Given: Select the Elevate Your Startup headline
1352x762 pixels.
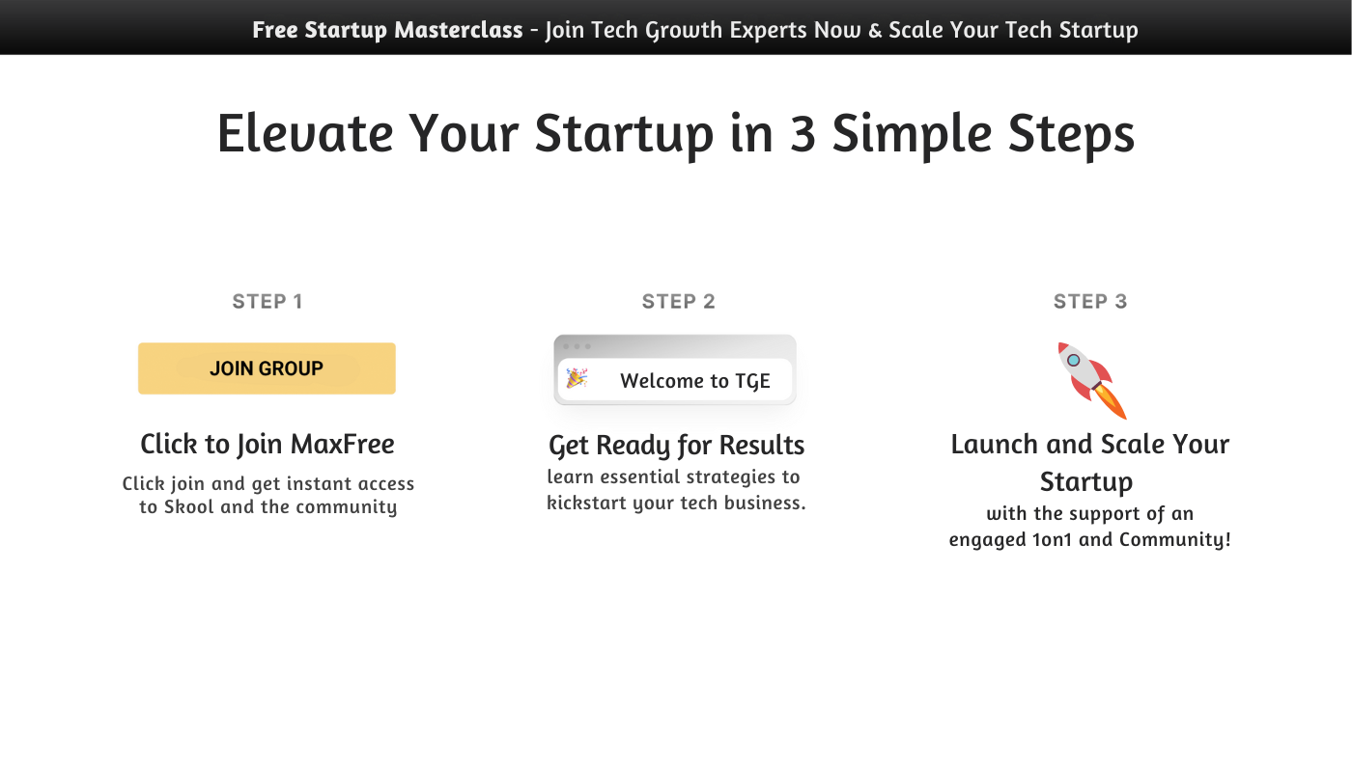Looking at the screenshot, I should (675, 133).
